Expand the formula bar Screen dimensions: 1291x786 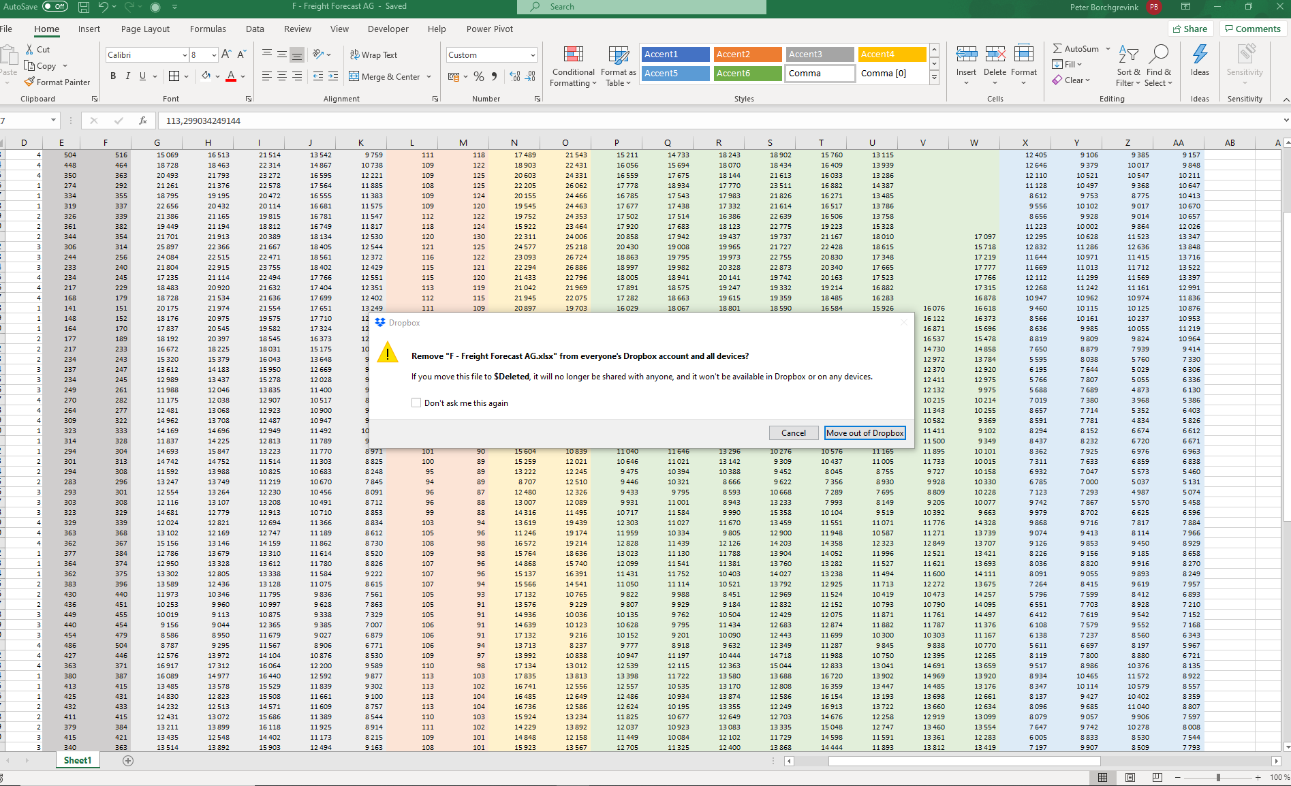[x=1286, y=121]
